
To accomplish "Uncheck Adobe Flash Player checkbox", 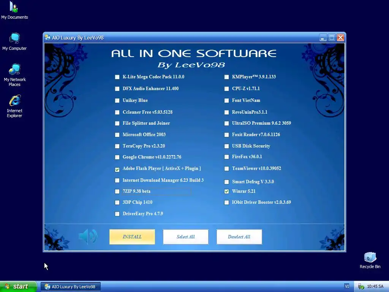I will tap(117, 170).
